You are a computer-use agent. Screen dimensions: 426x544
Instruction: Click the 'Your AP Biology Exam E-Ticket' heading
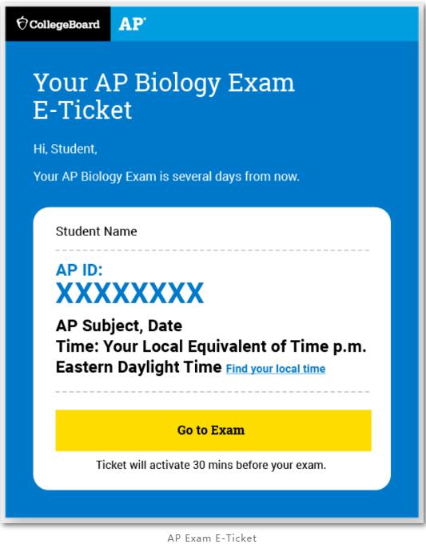(164, 97)
